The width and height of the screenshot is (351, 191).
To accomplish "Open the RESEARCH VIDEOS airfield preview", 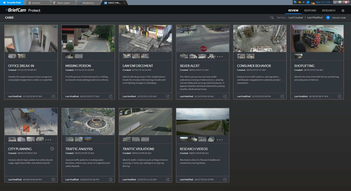I will click(x=203, y=122).
